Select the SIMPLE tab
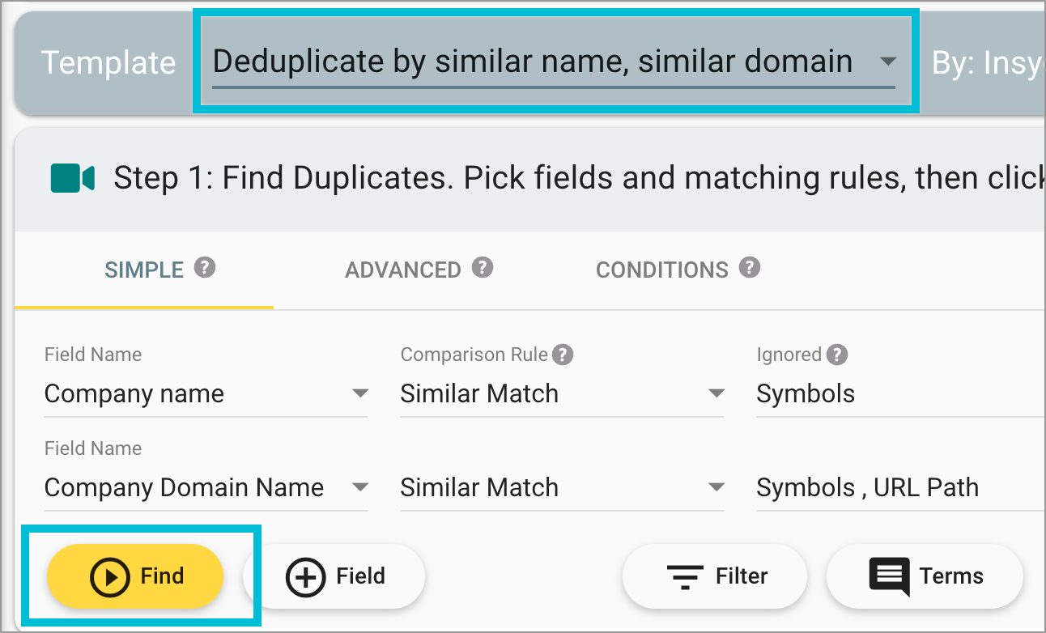Image resolution: width=1046 pixels, height=633 pixels. (144, 270)
